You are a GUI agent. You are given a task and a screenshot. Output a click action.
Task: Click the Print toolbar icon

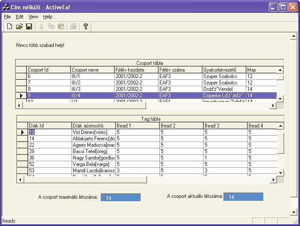coord(73,26)
